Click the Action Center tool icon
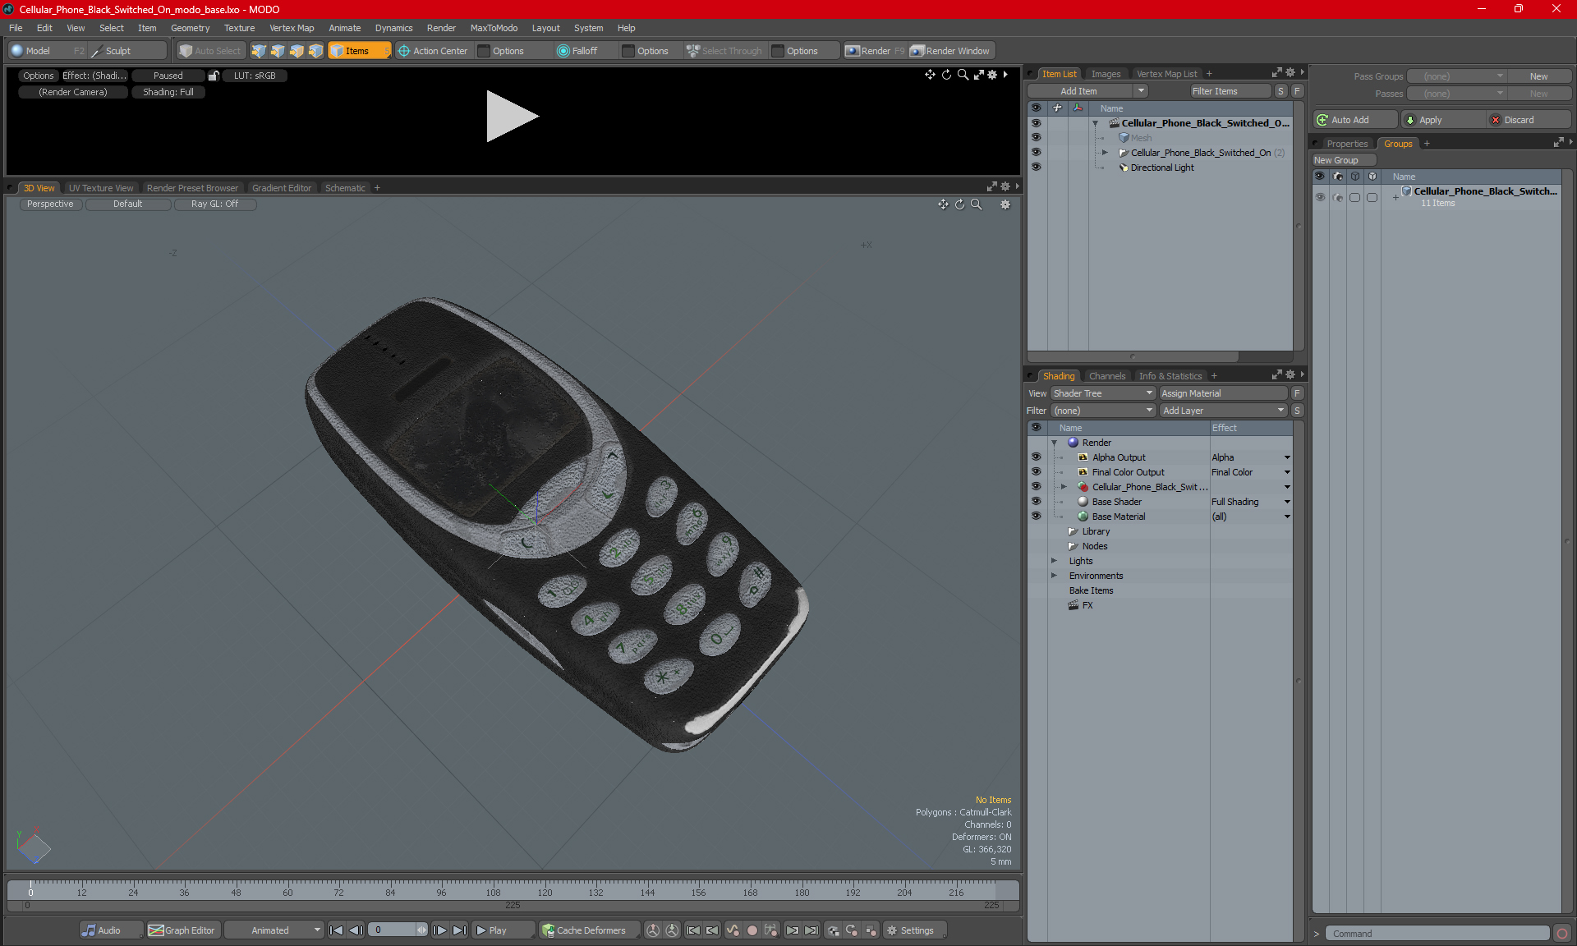The height and width of the screenshot is (946, 1577). click(x=404, y=51)
